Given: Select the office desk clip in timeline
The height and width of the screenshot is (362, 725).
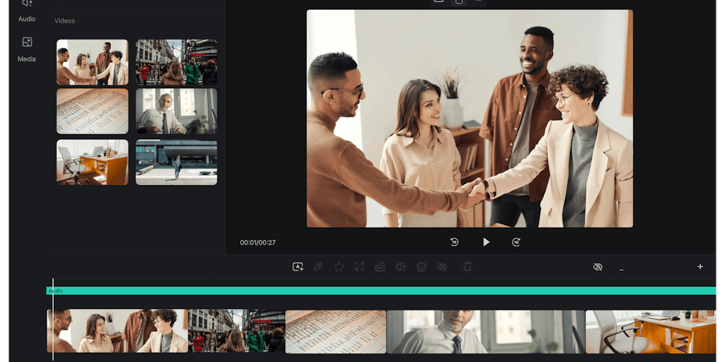Looking at the screenshot, I should click(651, 331).
